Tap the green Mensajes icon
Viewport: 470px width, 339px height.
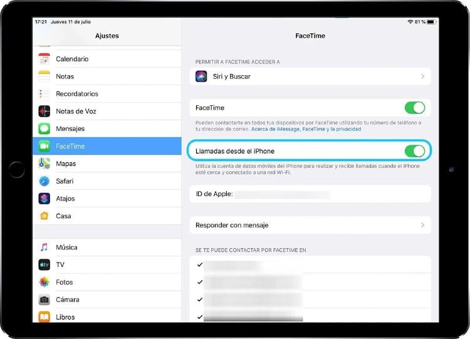(x=44, y=128)
